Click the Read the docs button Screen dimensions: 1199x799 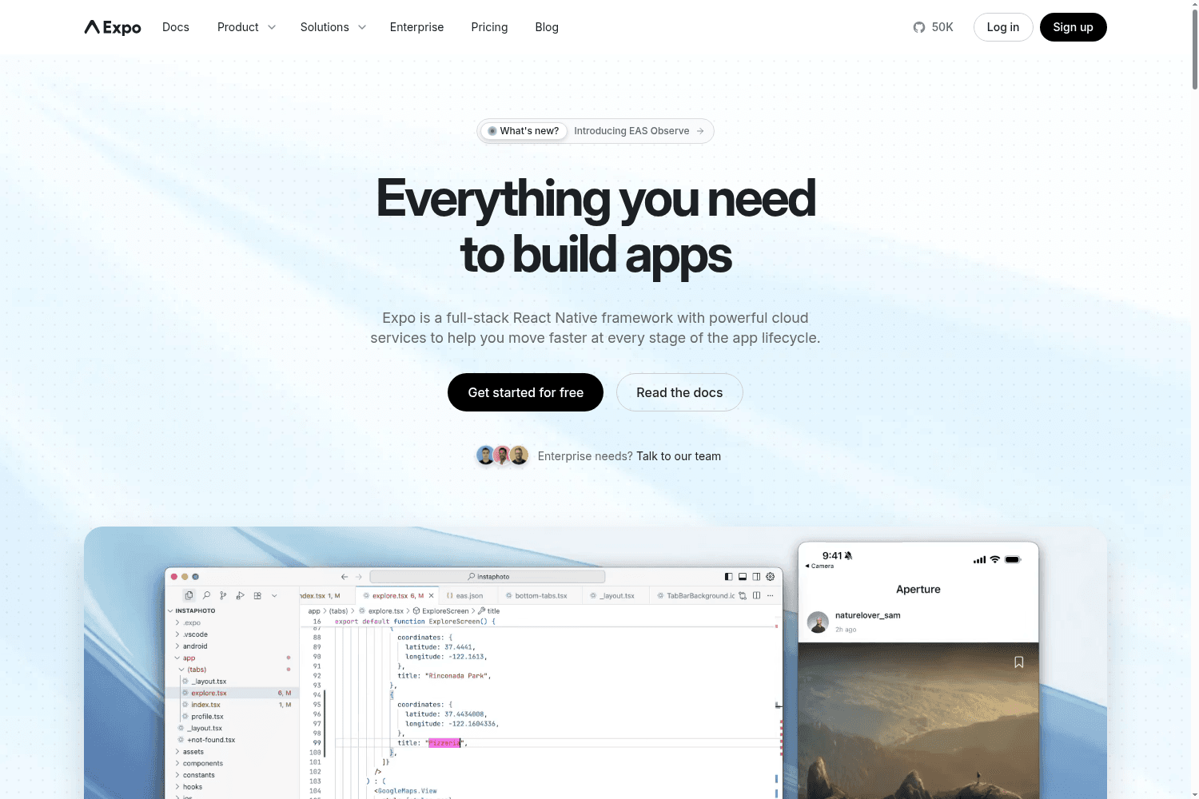click(679, 392)
